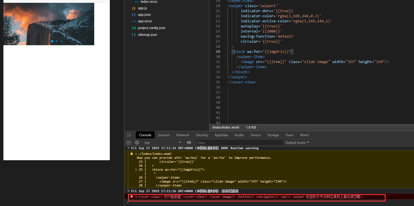Open the top context dropdown
This screenshot has height=206, width=414.
(163, 143)
